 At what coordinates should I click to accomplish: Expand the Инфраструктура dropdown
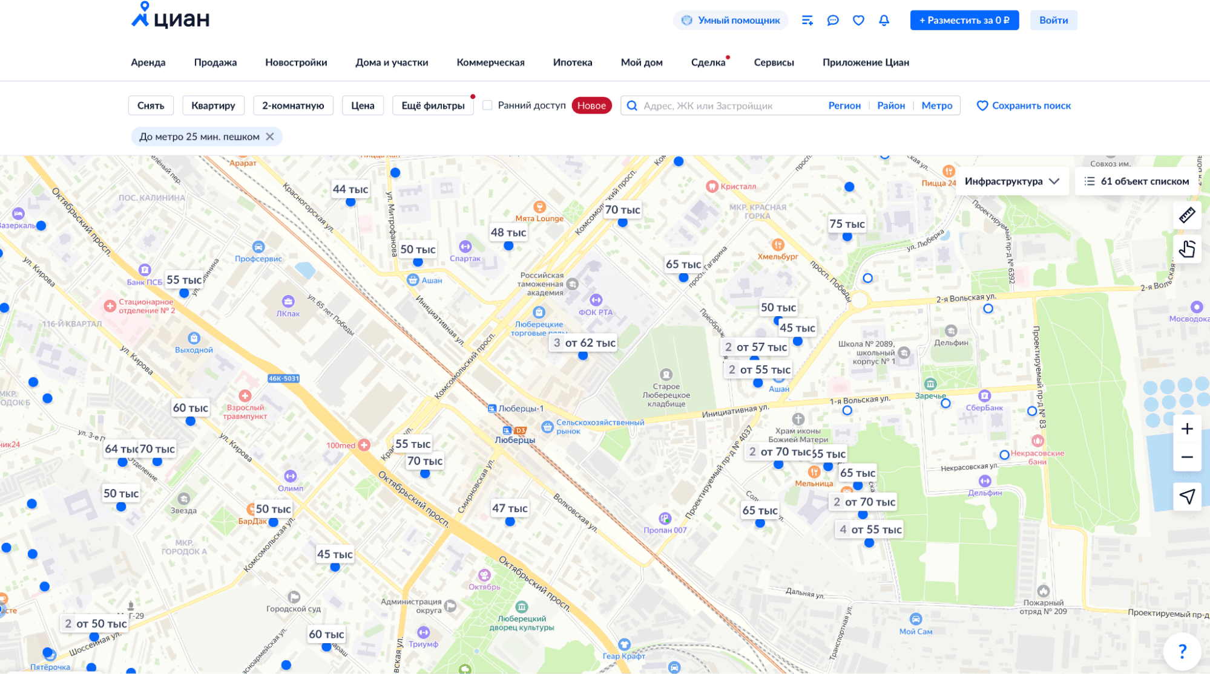tap(1011, 181)
